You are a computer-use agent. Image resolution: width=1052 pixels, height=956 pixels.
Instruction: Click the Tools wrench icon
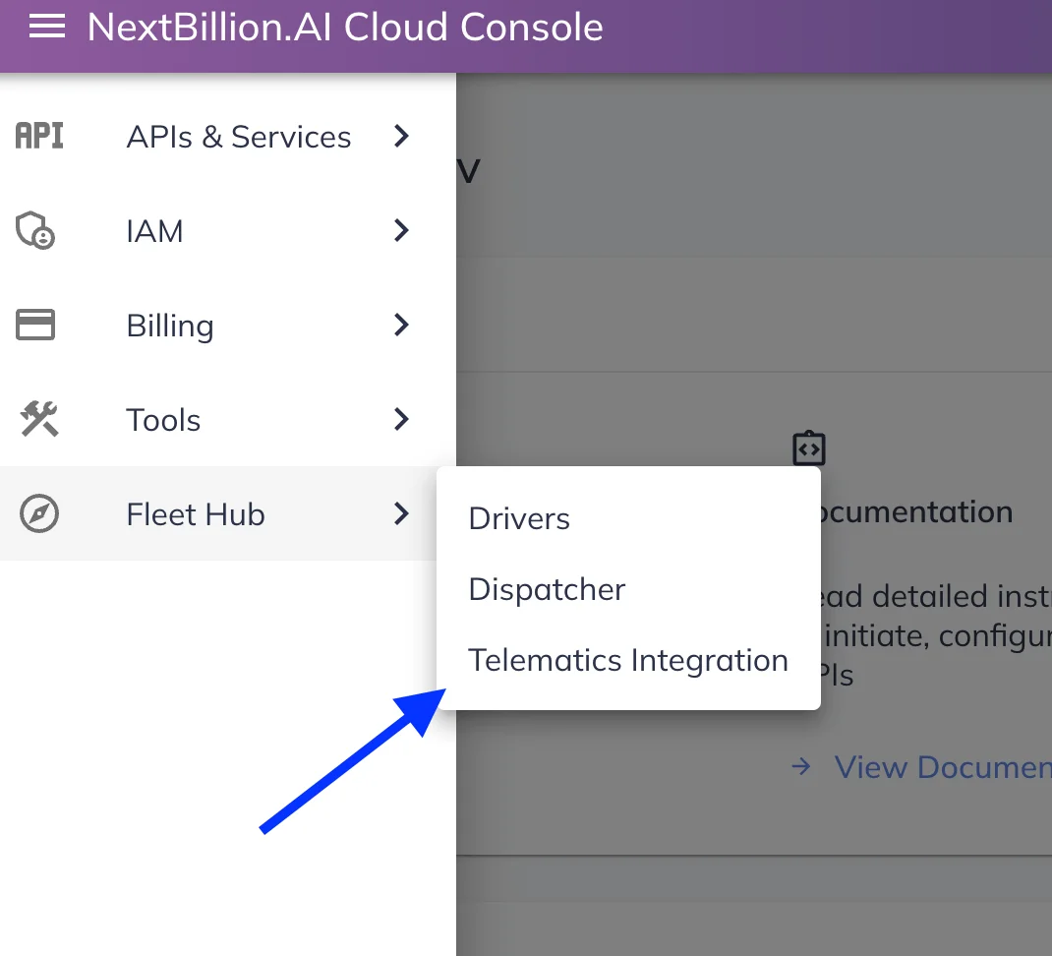[x=39, y=419]
